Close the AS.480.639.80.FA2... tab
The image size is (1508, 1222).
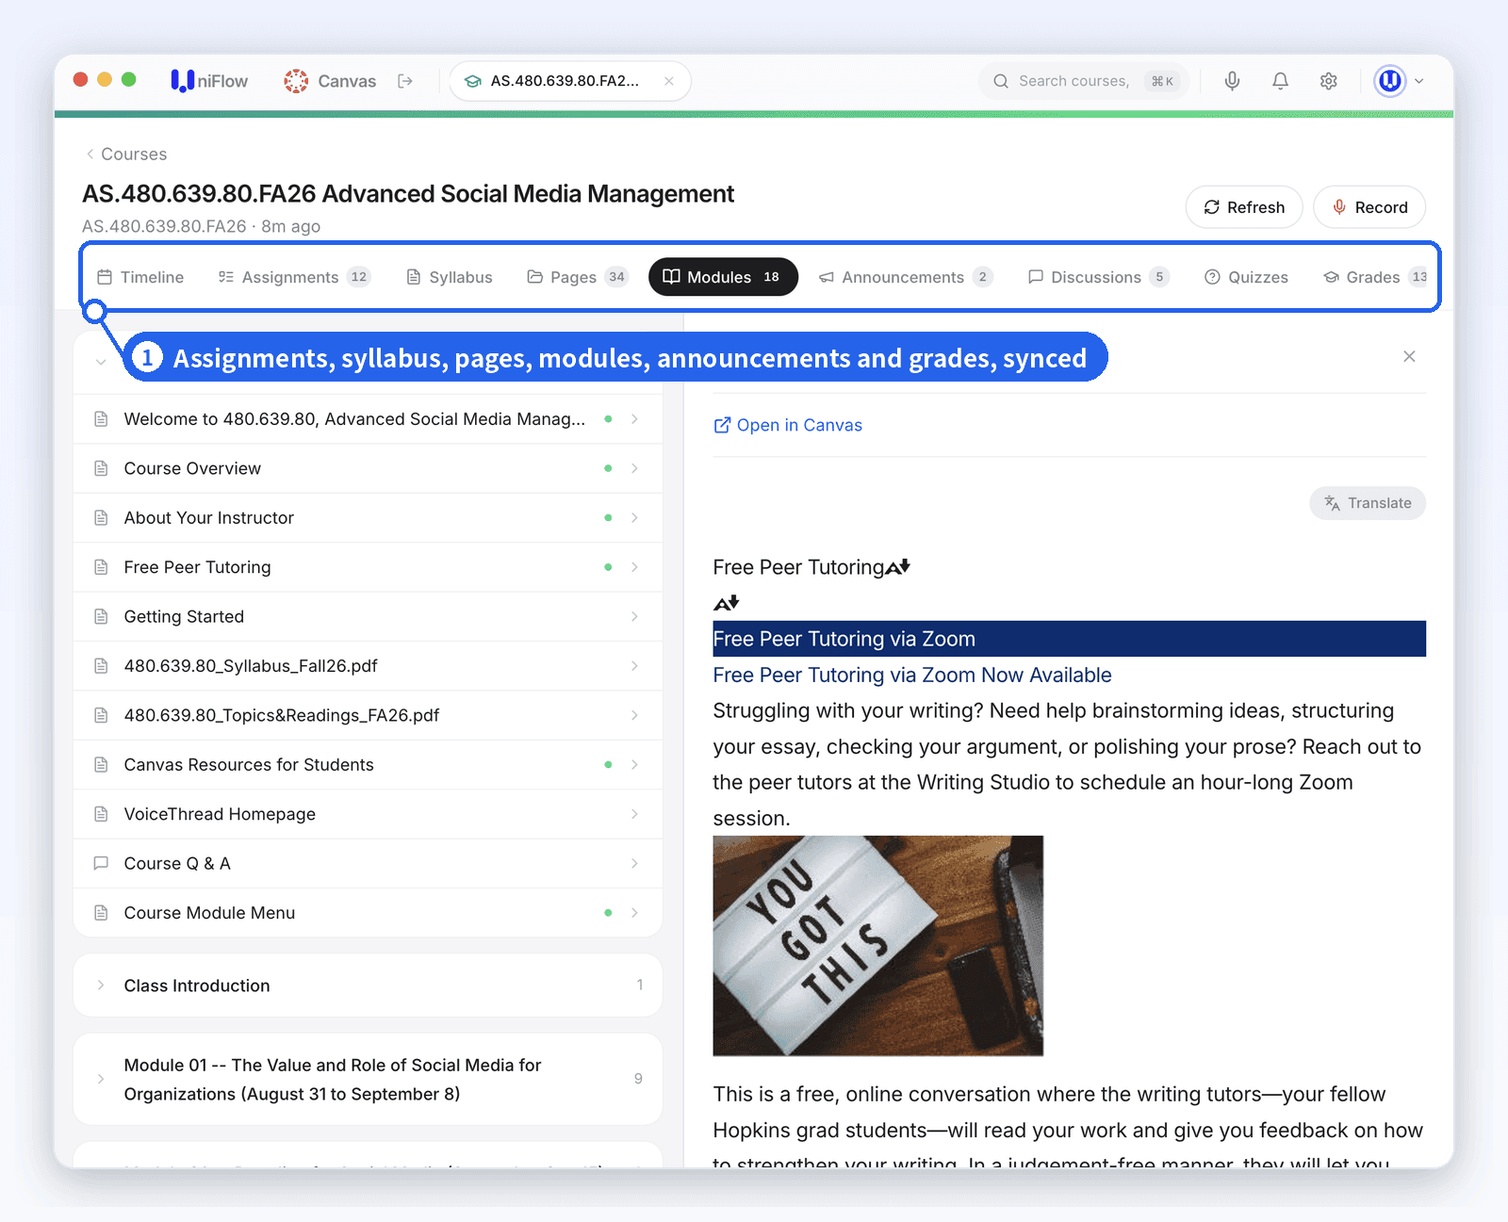coord(668,81)
